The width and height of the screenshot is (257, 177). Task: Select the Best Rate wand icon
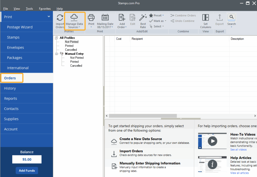143,17
